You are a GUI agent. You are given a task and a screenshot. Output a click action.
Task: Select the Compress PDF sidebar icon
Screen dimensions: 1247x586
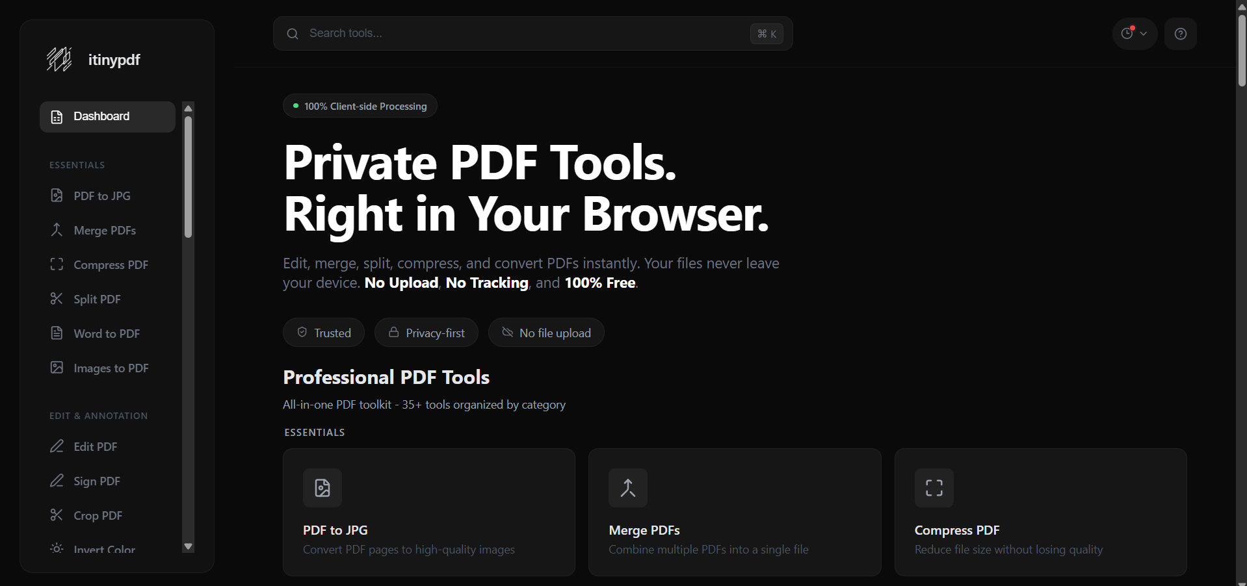pyautogui.click(x=57, y=264)
